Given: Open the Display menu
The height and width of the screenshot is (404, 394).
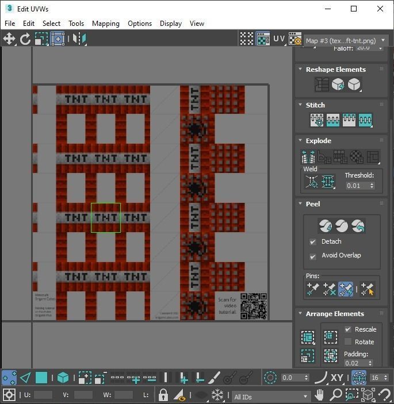Looking at the screenshot, I should click(x=171, y=24).
